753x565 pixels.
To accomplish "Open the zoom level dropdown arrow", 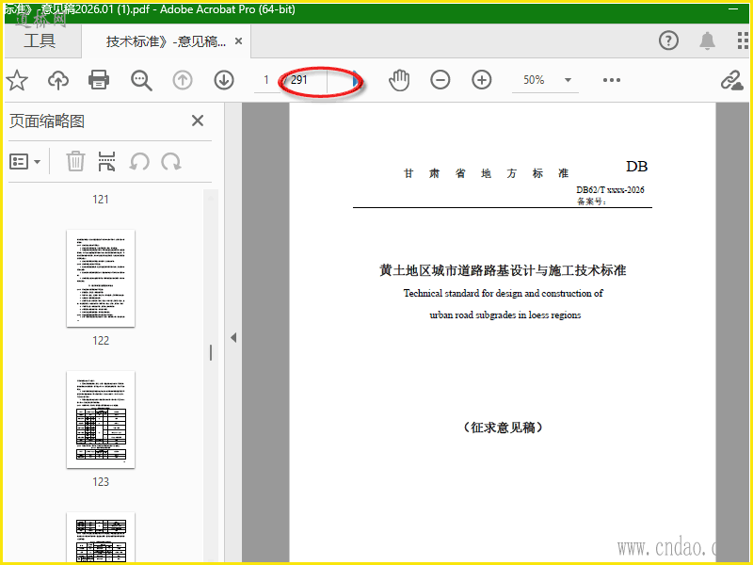I will 568,80.
